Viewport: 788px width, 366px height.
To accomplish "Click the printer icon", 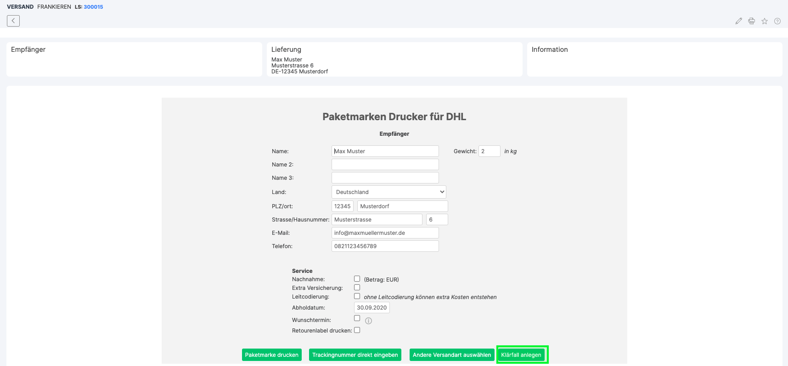I will pyautogui.click(x=751, y=21).
